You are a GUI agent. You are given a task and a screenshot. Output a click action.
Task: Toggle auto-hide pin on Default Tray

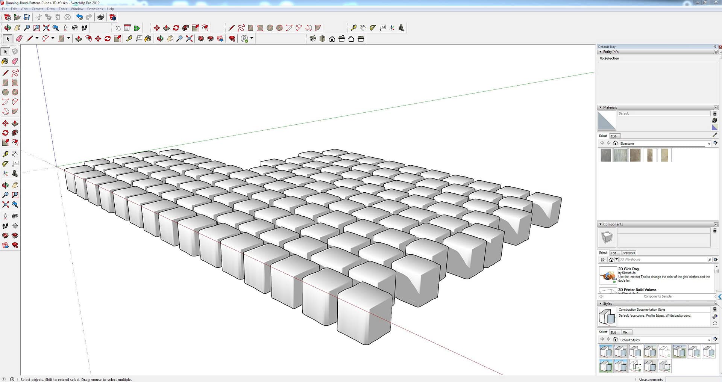[715, 47]
